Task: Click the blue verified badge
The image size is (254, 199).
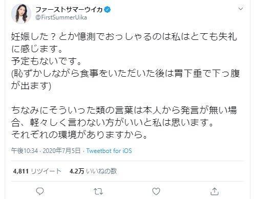Action: pos(108,10)
